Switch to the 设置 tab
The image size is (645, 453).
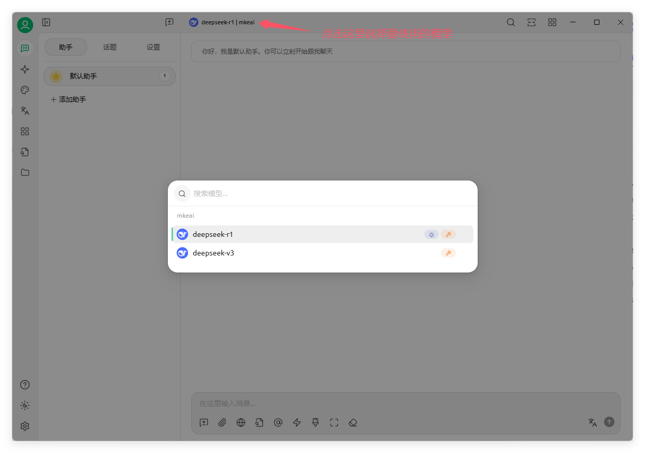153,47
